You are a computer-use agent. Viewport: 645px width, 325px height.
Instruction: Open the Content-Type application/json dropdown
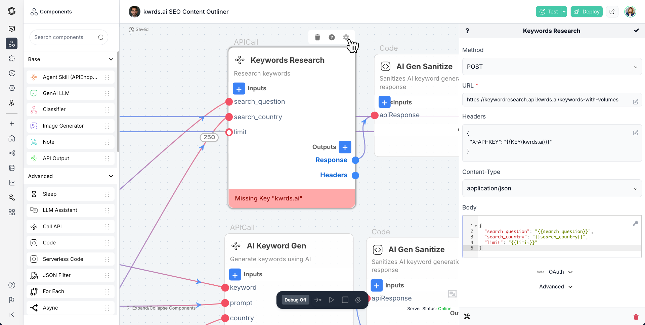click(552, 188)
